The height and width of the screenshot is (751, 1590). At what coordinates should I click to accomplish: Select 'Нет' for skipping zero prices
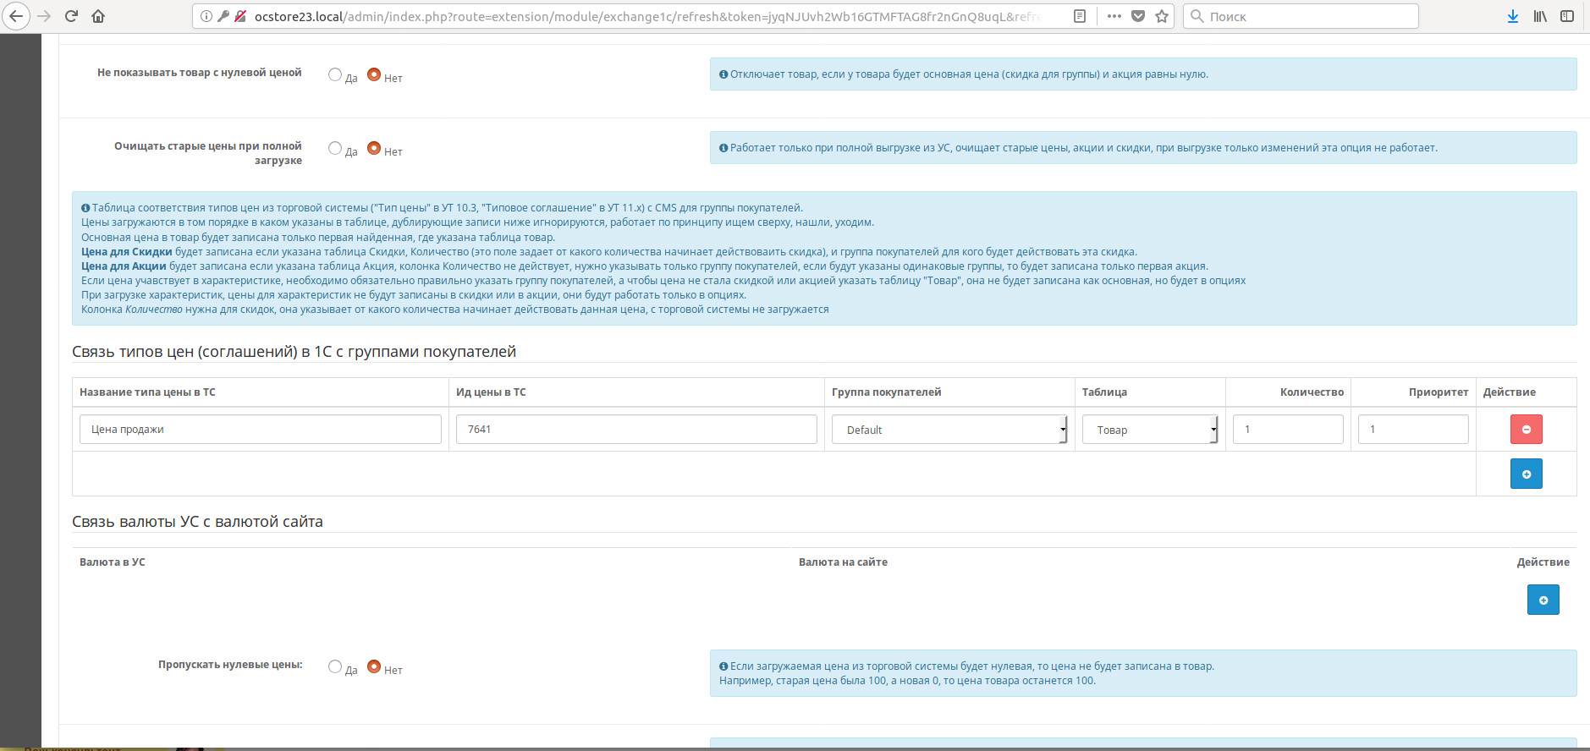coord(374,666)
